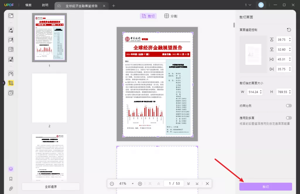Viewport: 300px width, 194px height.
Task: Click the 裁切頁面 panel heading
Action: click(x=246, y=17)
